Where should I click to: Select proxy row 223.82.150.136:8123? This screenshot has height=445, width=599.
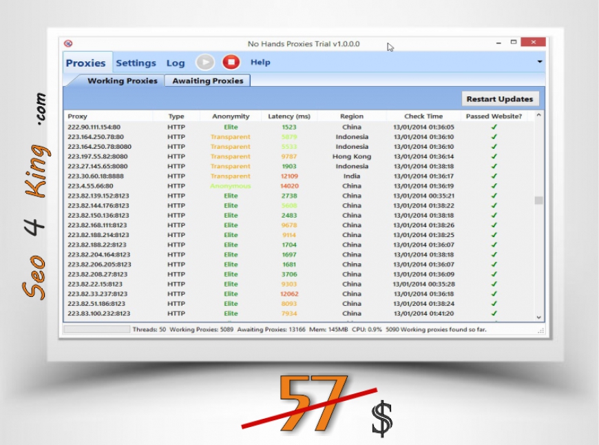tap(299, 216)
